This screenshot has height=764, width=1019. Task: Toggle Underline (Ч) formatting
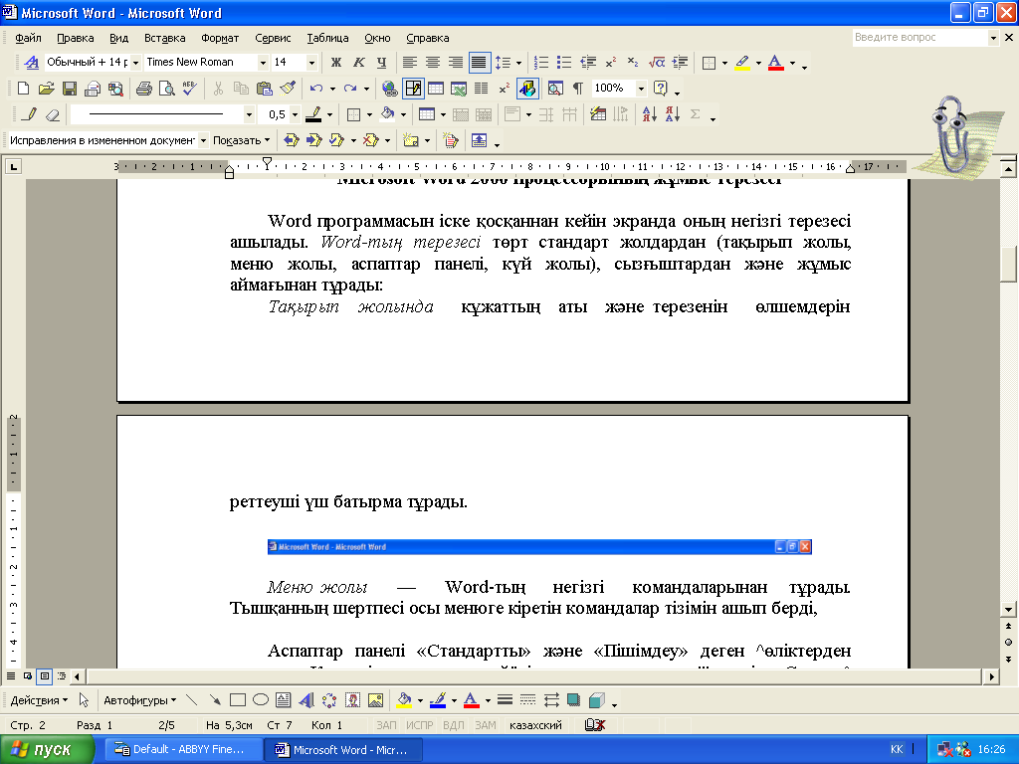click(381, 63)
